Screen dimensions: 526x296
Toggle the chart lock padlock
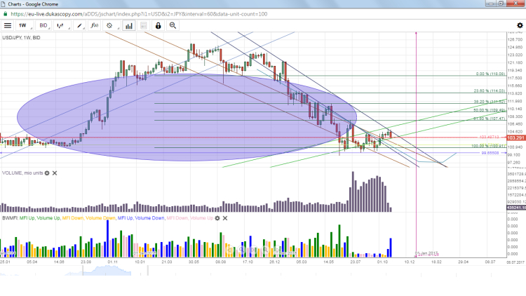click(159, 25)
